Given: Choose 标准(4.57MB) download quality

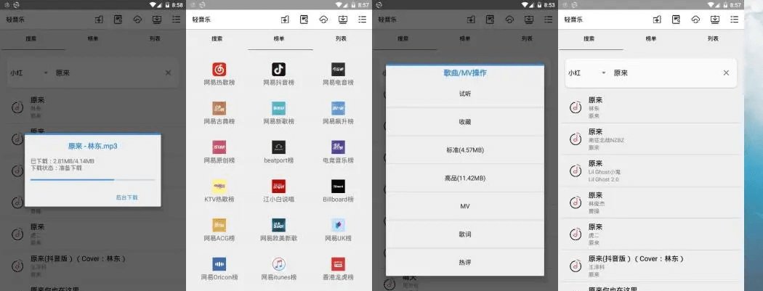Looking at the screenshot, I should (x=465, y=150).
